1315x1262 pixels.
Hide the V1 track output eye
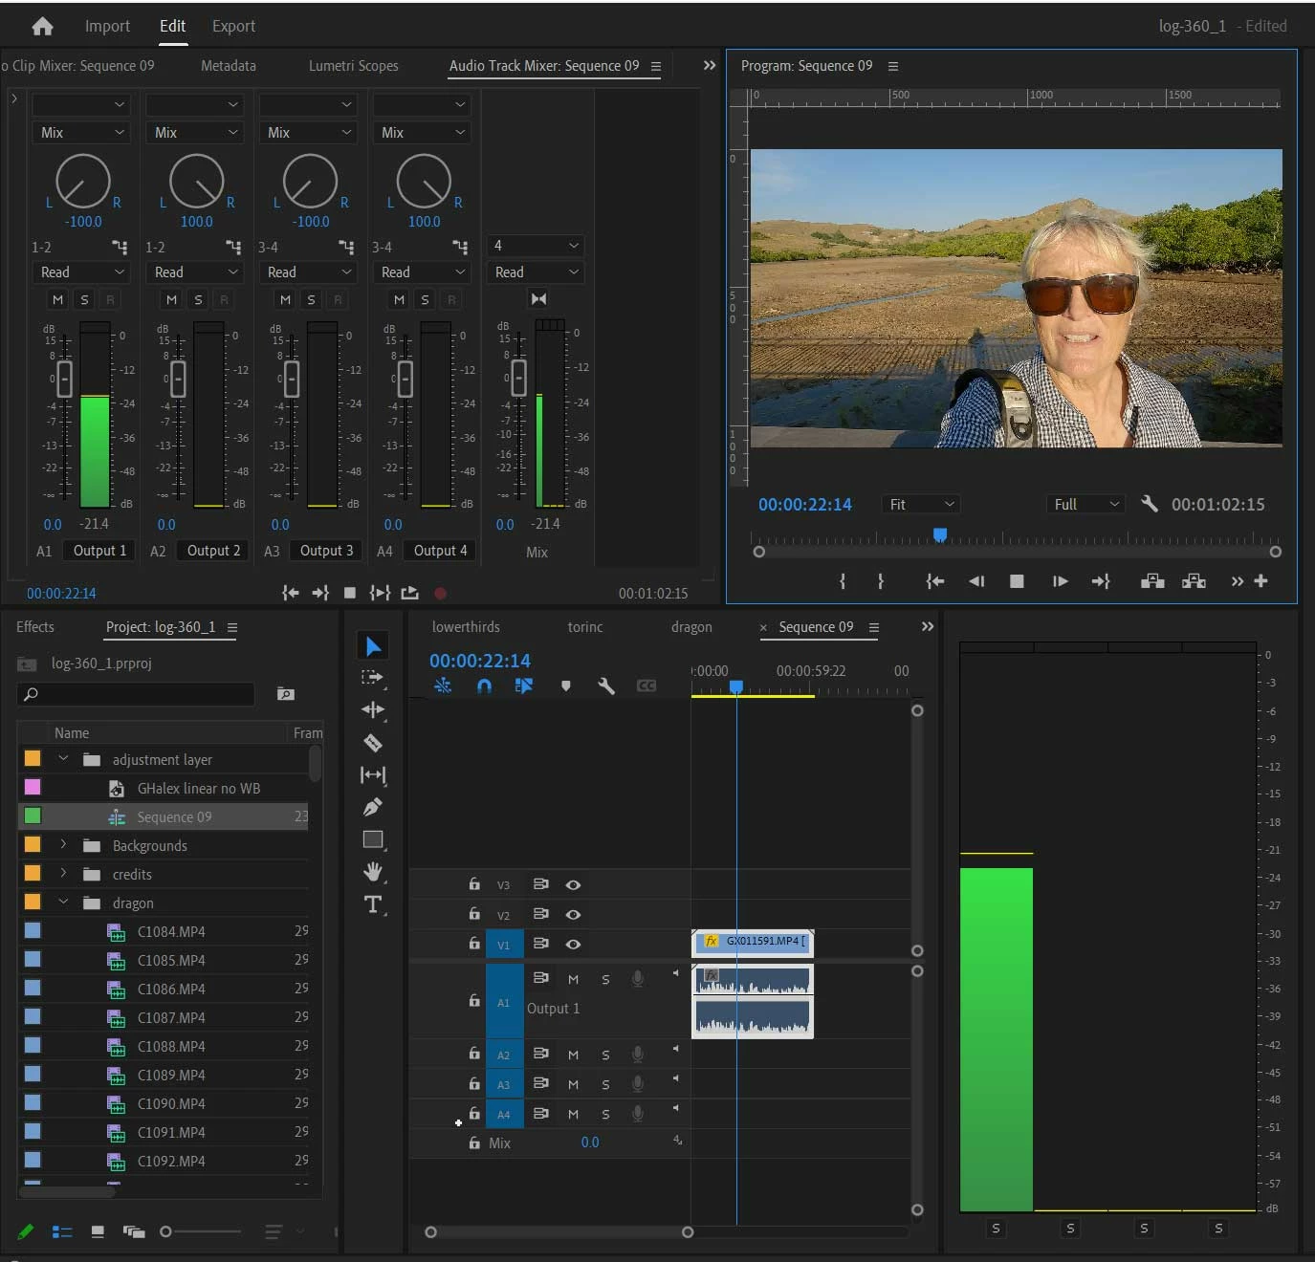573,944
